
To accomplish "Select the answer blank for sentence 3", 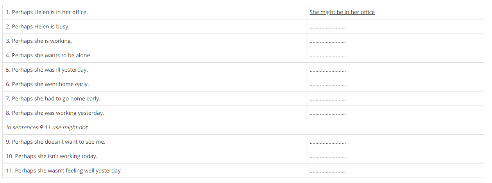I will pos(327,42).
